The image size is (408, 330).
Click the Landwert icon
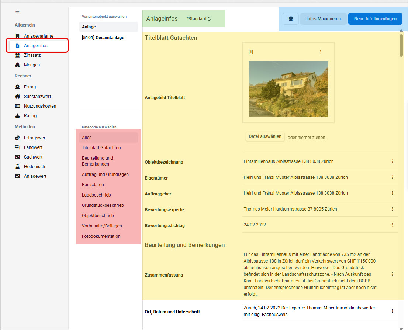point(17,147)
